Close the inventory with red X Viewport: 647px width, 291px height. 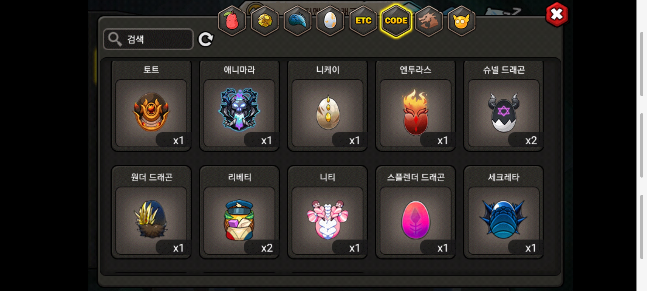pos(557,15)
